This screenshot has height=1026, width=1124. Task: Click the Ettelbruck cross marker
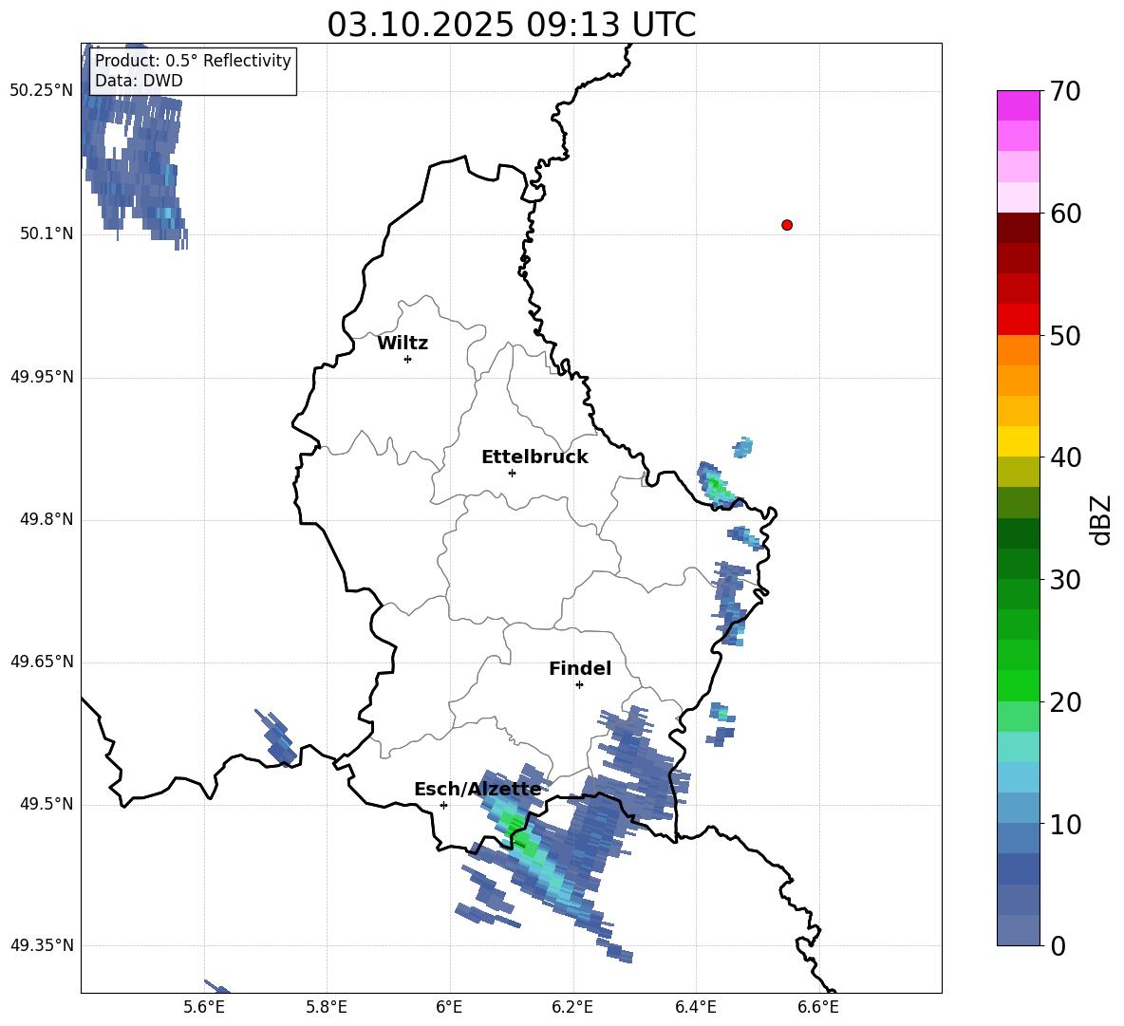(512, 473)
